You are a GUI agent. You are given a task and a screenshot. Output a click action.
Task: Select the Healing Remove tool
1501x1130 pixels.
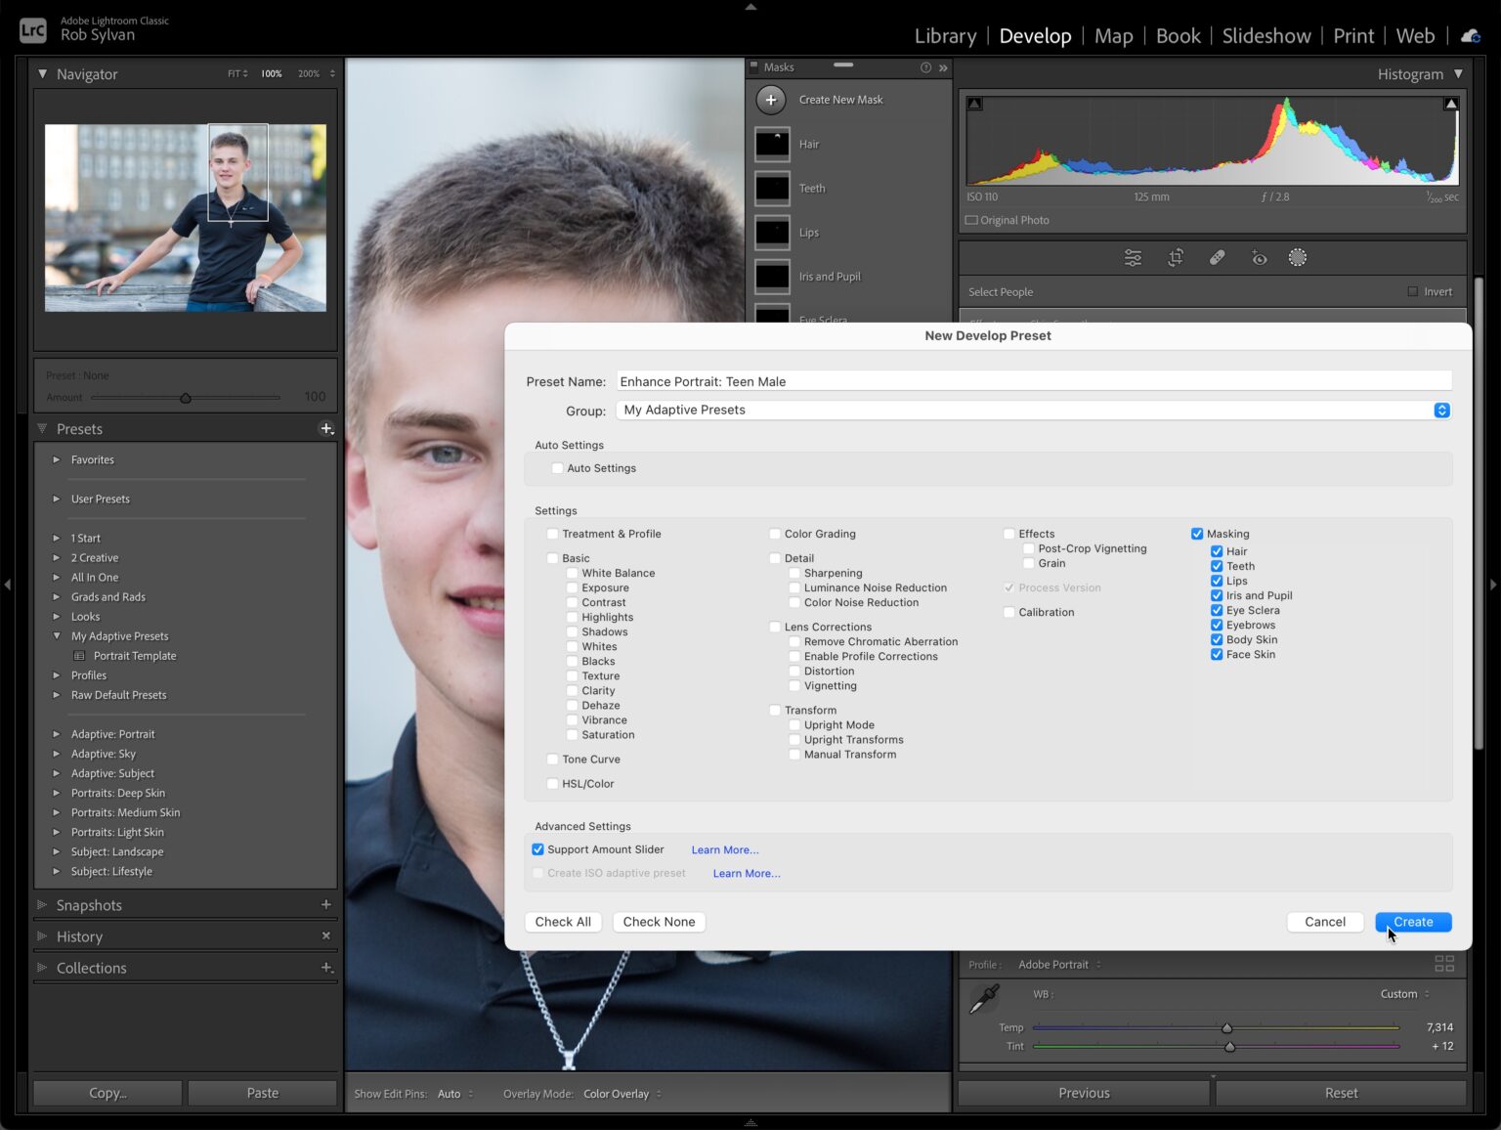point(1218,257)
